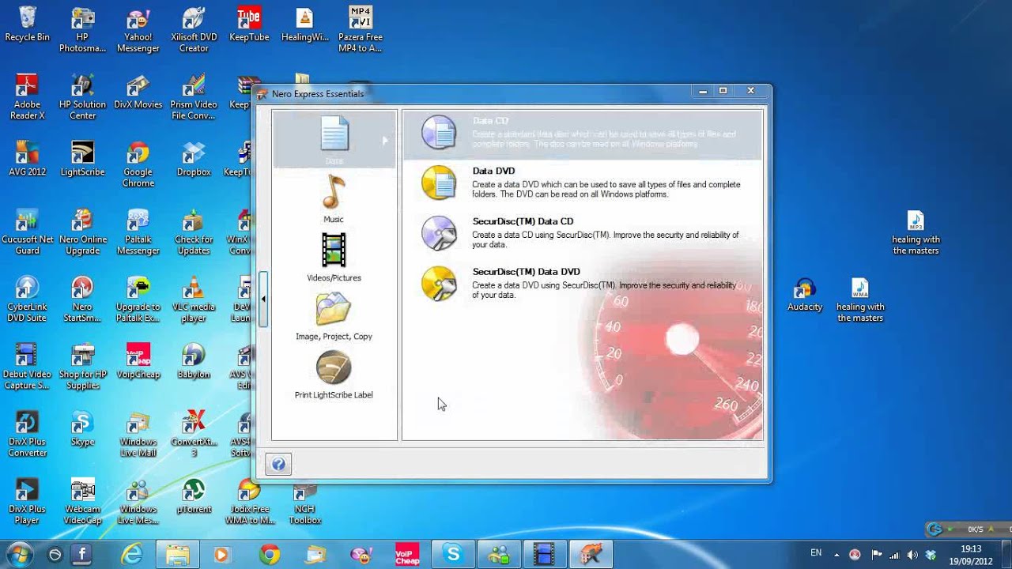
Task: Open µTorrent desktop shortcut
Action: coord(194,495)
